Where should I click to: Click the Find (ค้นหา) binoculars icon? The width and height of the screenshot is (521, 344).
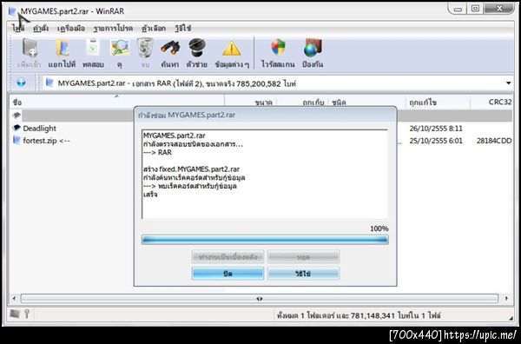(170, 49)
